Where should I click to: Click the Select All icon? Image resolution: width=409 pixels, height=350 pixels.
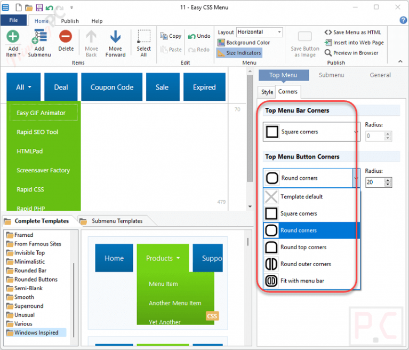point(144,36)
